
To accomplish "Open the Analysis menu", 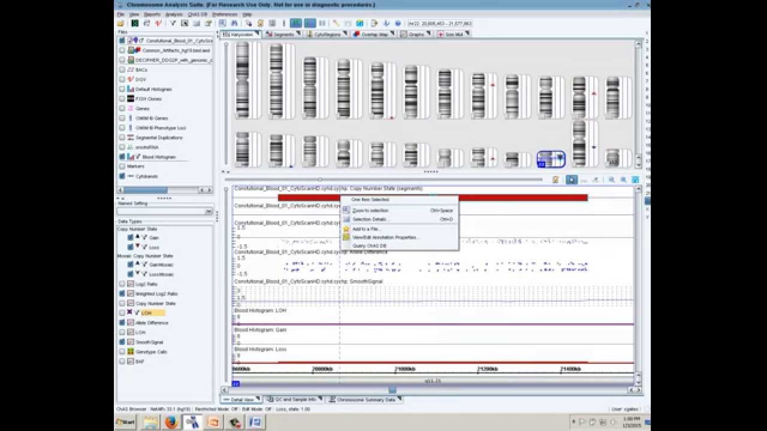I will point(174,14).
